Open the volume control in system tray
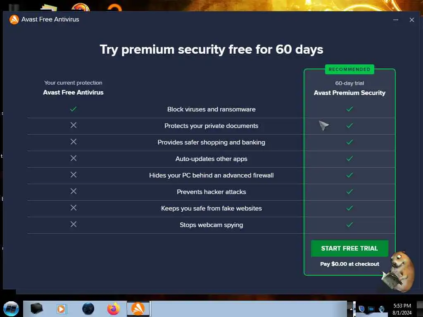423x317 pixels. 382,309
